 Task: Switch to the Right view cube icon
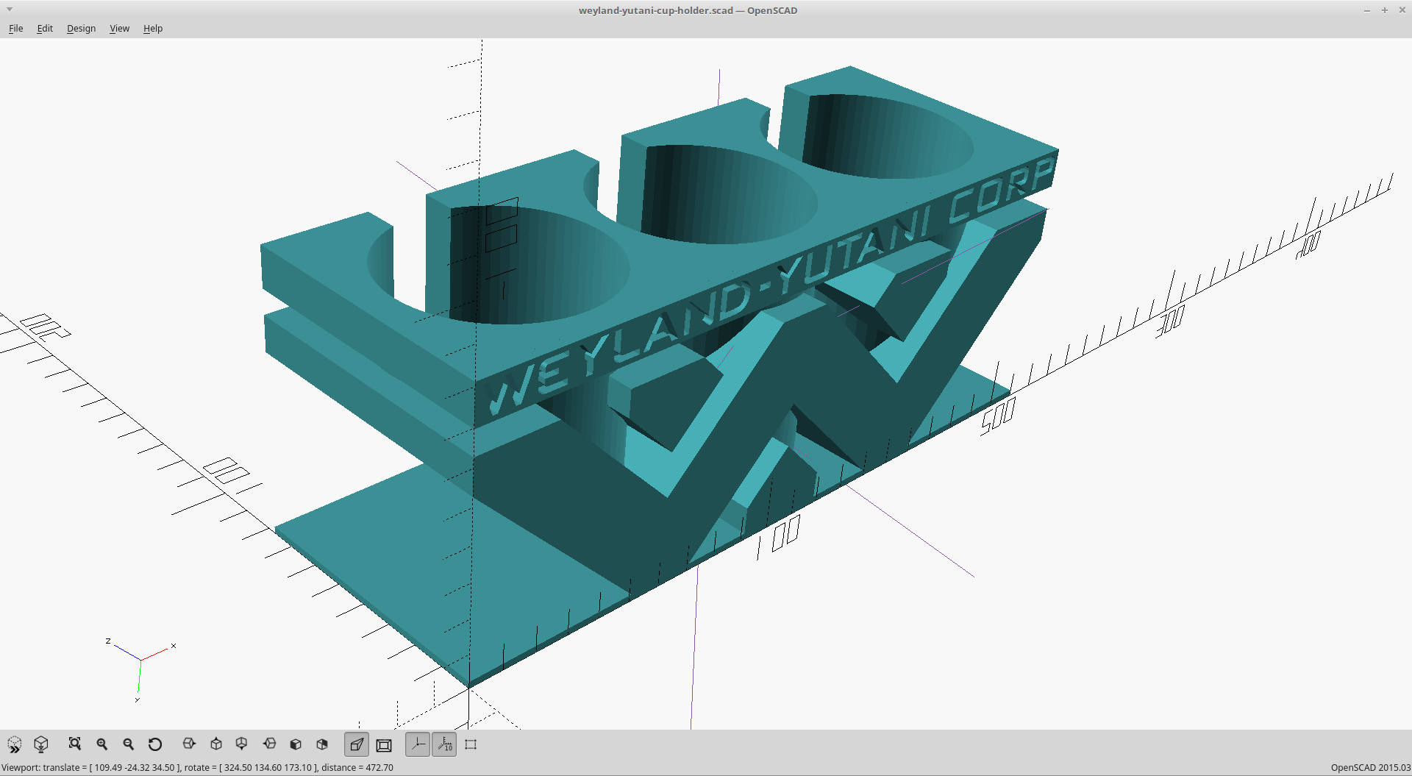point(189,744)
